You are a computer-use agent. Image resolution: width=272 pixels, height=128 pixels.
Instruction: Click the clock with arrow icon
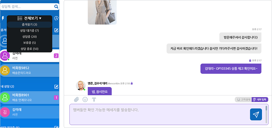tap(56, 18)
